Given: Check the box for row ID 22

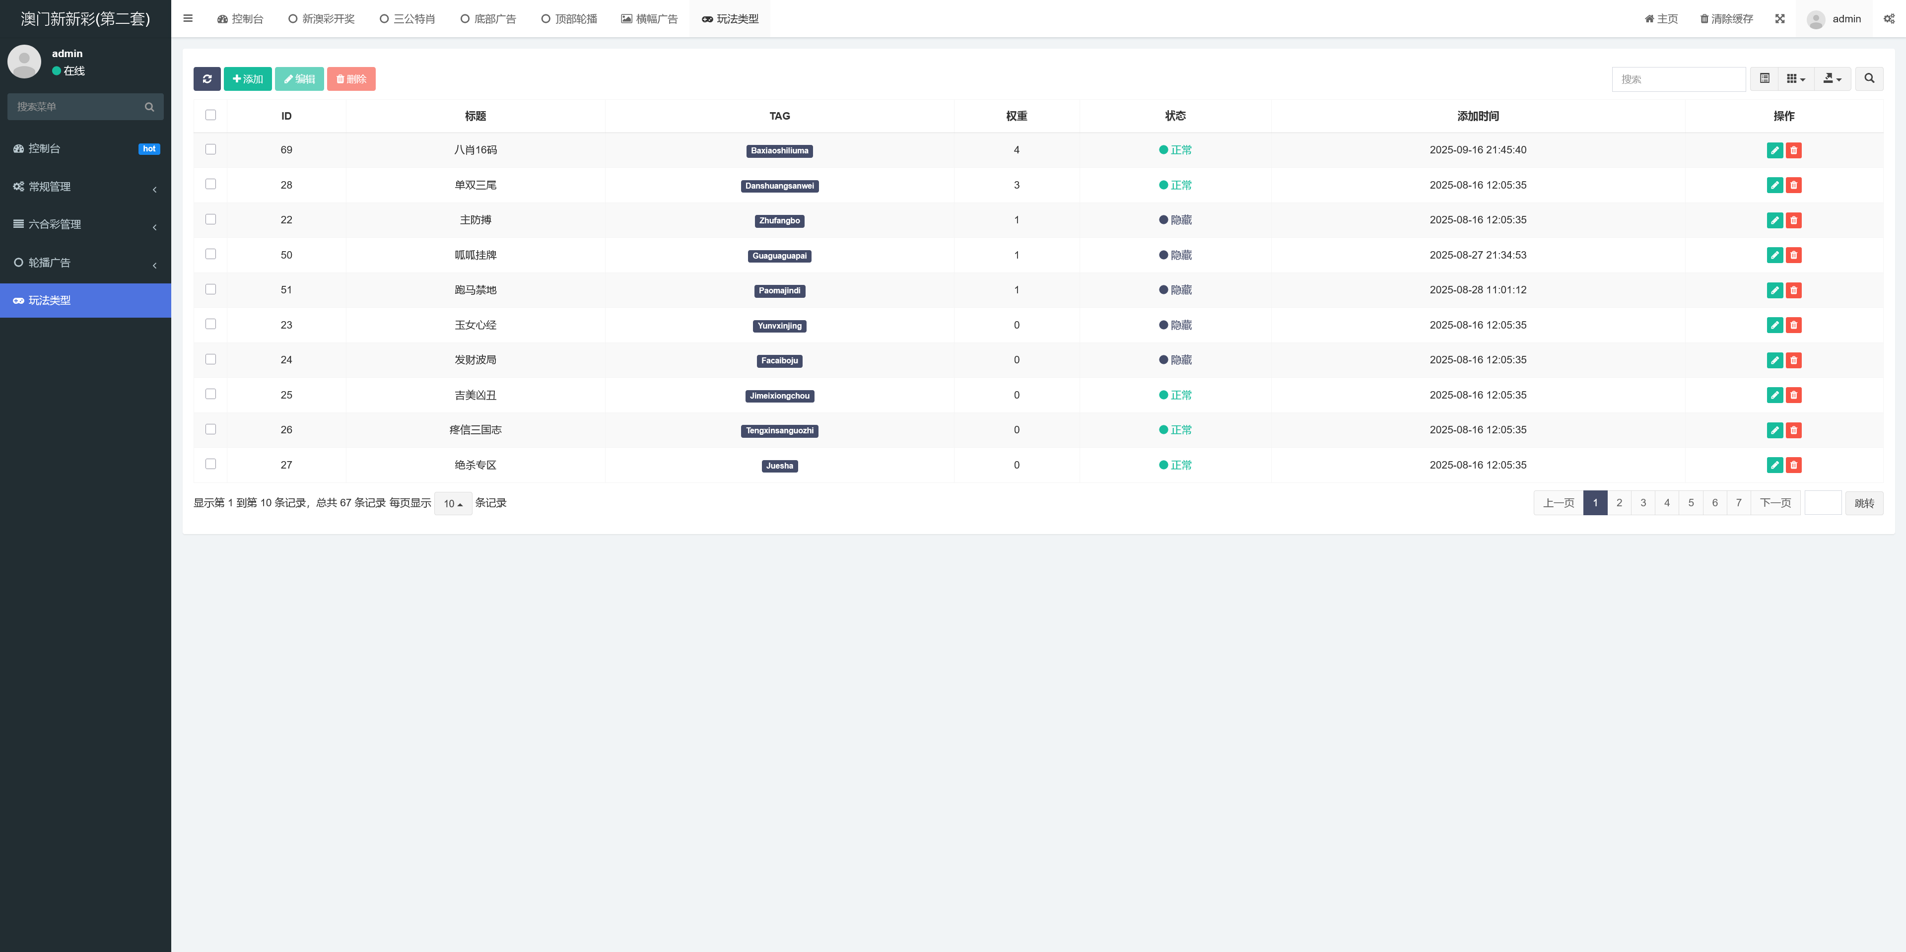Looking at the screenshot, I should [211, 219].
